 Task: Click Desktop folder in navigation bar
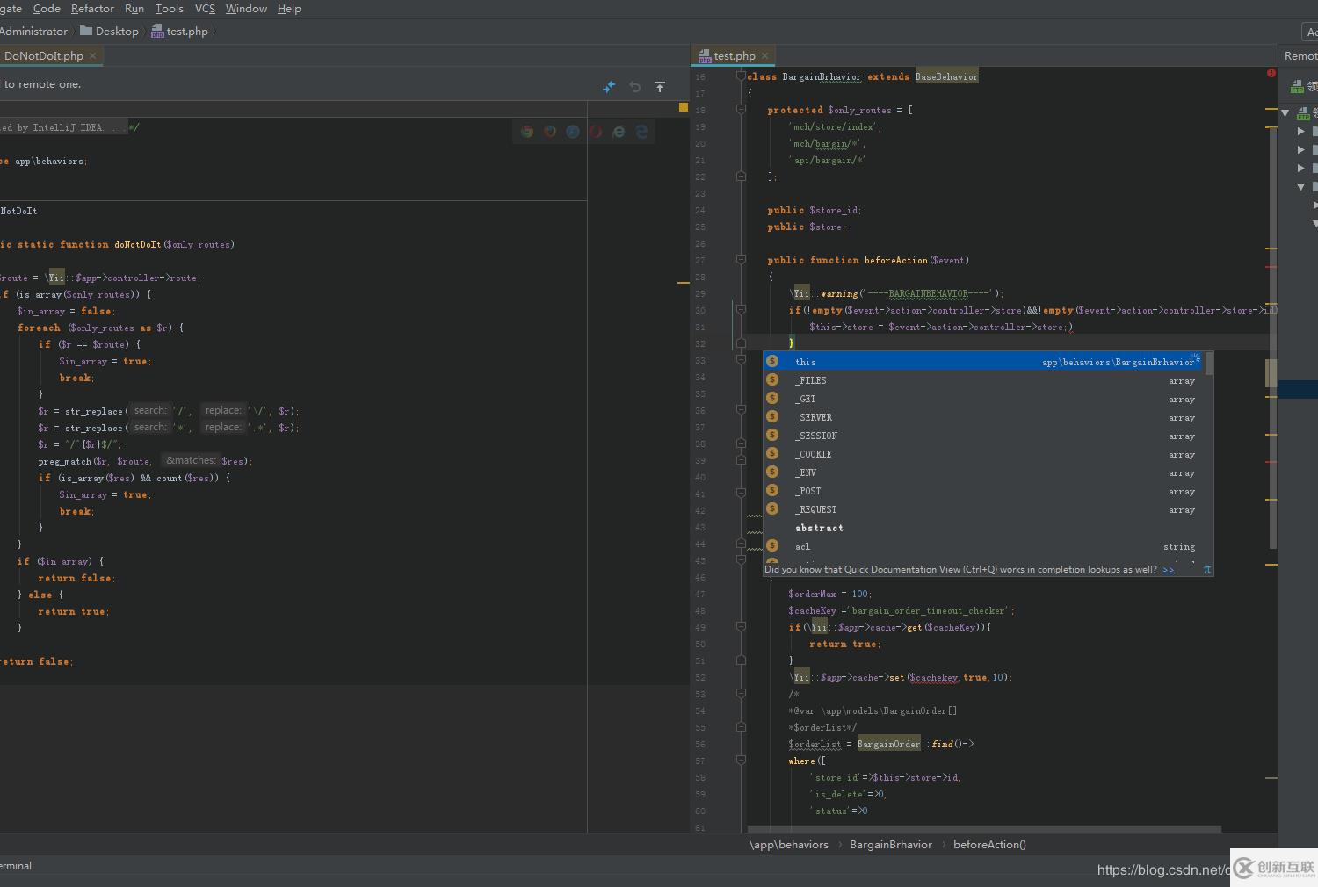(116, 31)
